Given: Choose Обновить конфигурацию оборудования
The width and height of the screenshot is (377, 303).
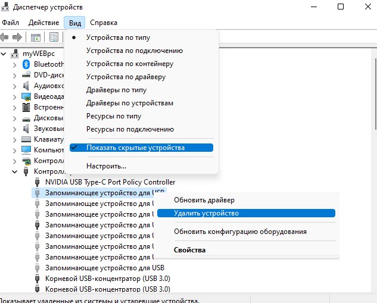Looking at the screenshot, I should click(240, 232).
